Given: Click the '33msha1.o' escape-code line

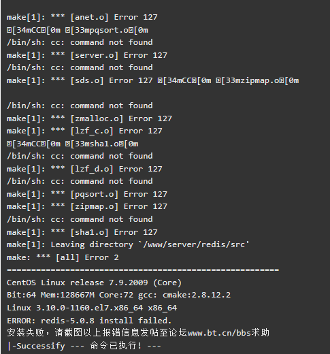Looking at the screenshot, I should [x=73, y=144].
